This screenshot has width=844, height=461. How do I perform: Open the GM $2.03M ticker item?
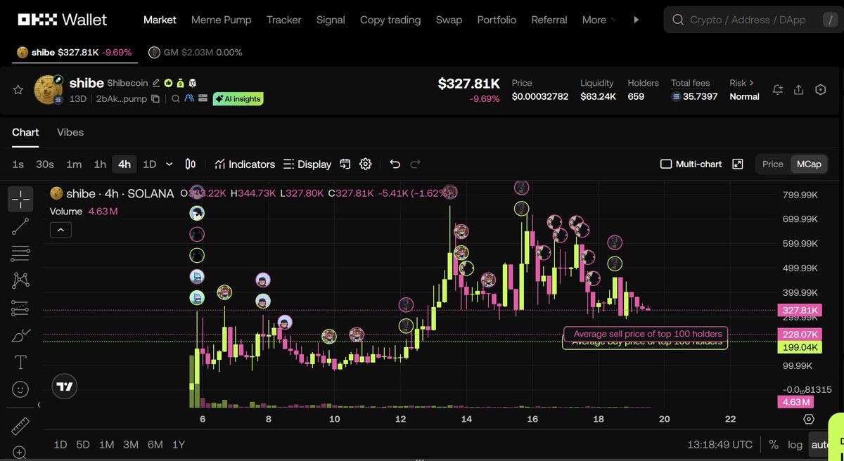tap(196, 52)
